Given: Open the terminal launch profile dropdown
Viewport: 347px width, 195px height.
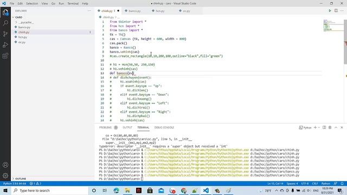Looking at the screenshot, I should click(319, 127).
